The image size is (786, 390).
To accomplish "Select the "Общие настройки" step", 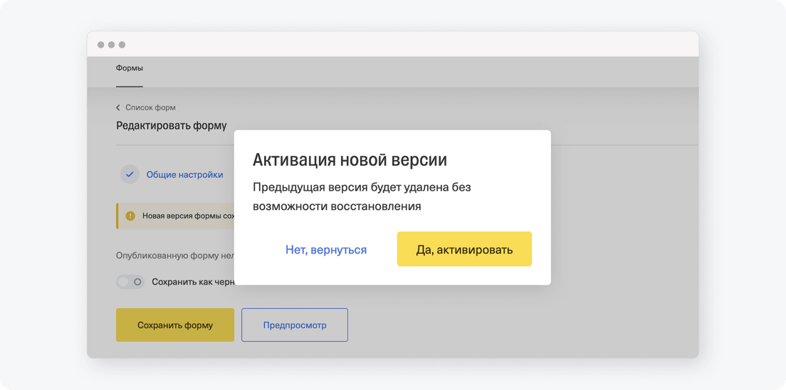I will [x=184, y=175].
